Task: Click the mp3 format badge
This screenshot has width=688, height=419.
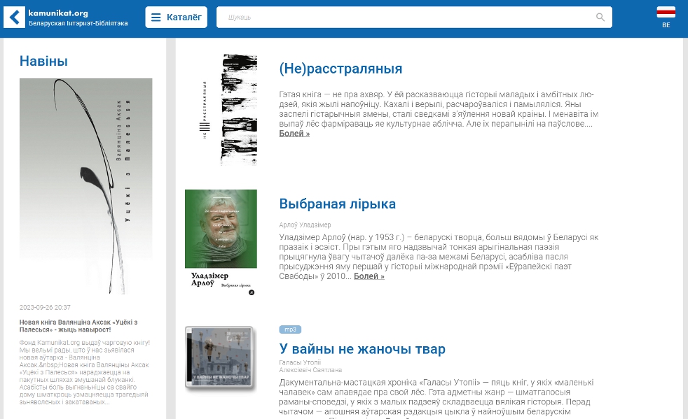Action: point(289,329)
